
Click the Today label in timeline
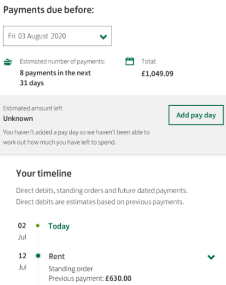click(59, 226)
